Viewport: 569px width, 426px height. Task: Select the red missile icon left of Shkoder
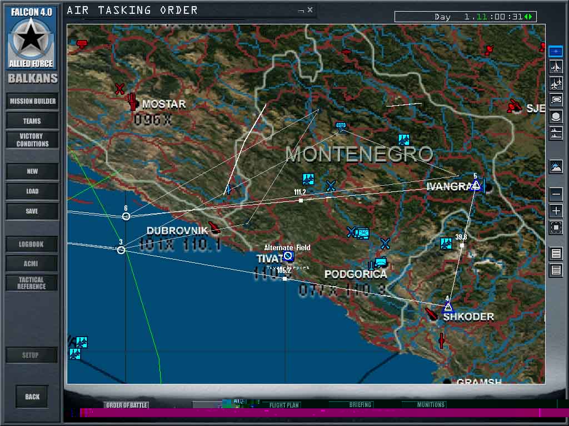coord(431,314)
